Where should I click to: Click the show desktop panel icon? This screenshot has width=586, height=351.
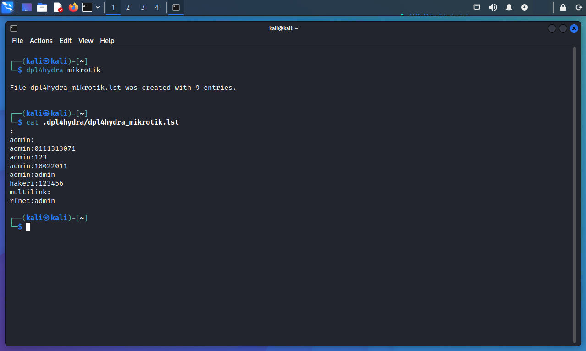pyautogui.click(x=27, y=7)
